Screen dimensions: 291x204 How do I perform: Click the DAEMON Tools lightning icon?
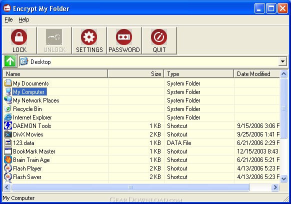pyautogui.click(x=8, y=125)
